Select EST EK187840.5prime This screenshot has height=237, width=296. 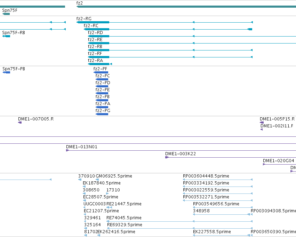(84, 187)
